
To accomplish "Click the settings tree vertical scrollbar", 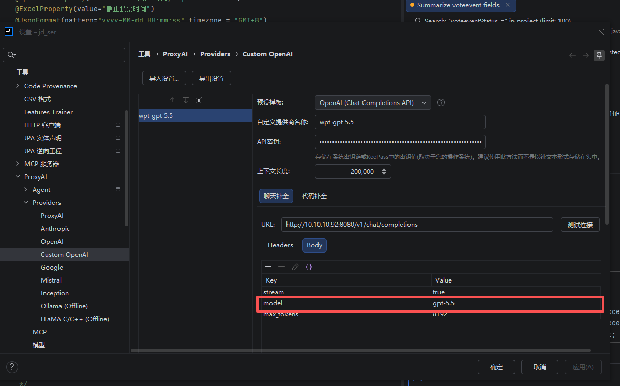I will point(127,168).
